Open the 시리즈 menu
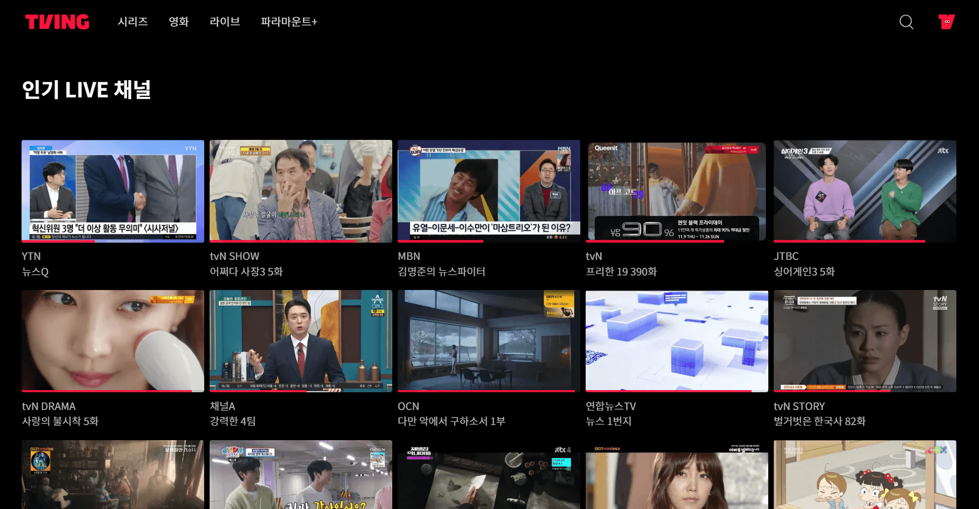Viewport: 979px width, 509px height. (x=133, y=22)
